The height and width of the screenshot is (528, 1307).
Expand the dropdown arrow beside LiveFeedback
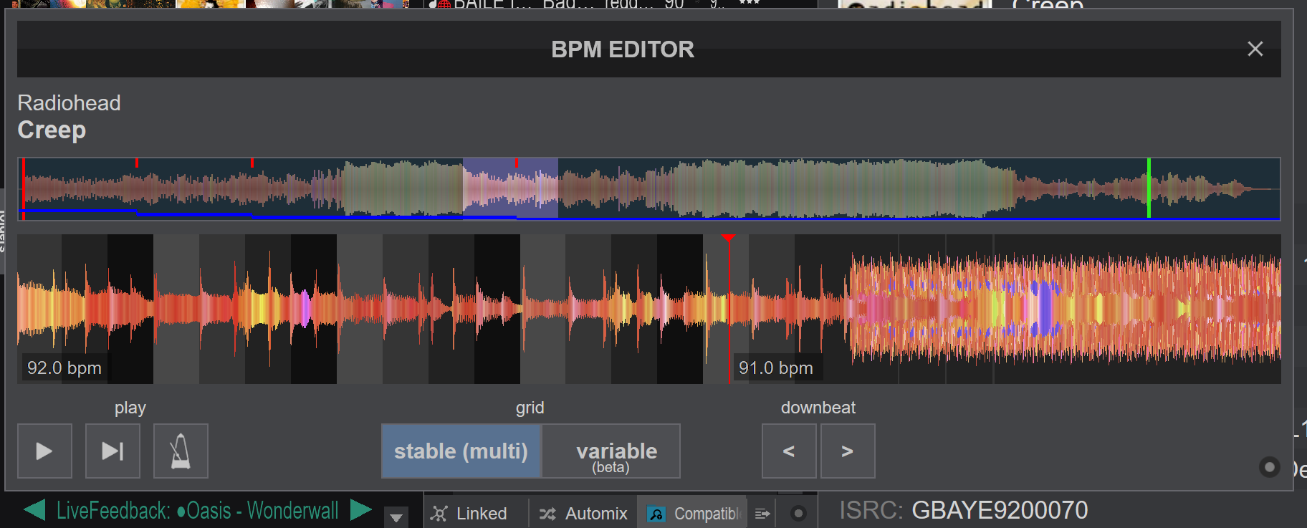[x=396, y=517]
